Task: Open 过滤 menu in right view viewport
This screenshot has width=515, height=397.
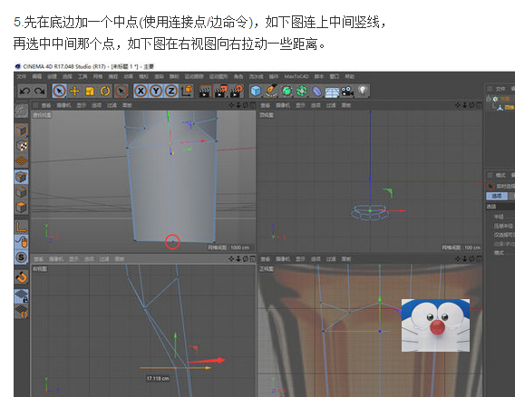Action: click(x=104, y=259)
